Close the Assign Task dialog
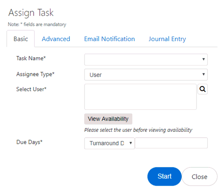 (200, 177)
